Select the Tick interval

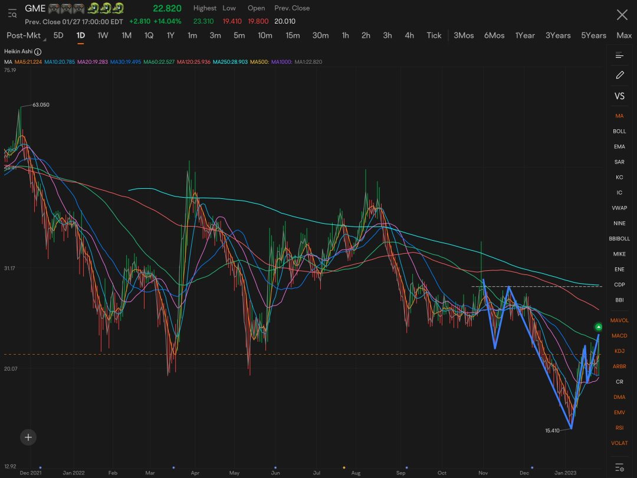(x=434, y=35)
